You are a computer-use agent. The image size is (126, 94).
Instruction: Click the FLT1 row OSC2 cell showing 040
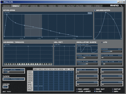tap(41, 86)
